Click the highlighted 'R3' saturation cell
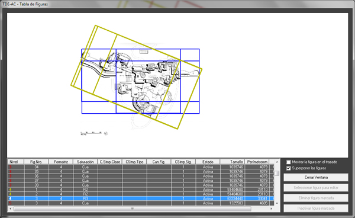This screenshot has height=218, width=355. [85, 198]
